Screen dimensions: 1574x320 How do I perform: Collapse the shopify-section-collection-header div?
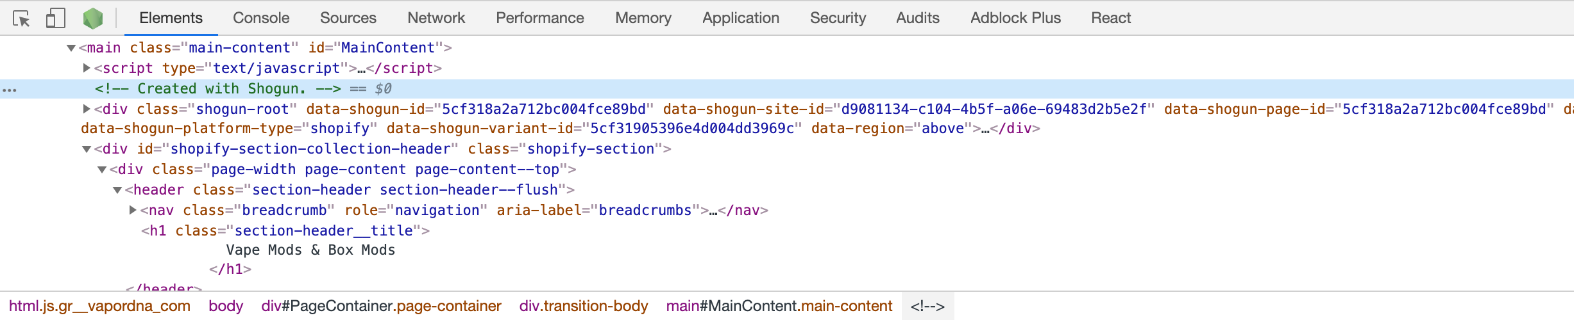pos(87,149)
